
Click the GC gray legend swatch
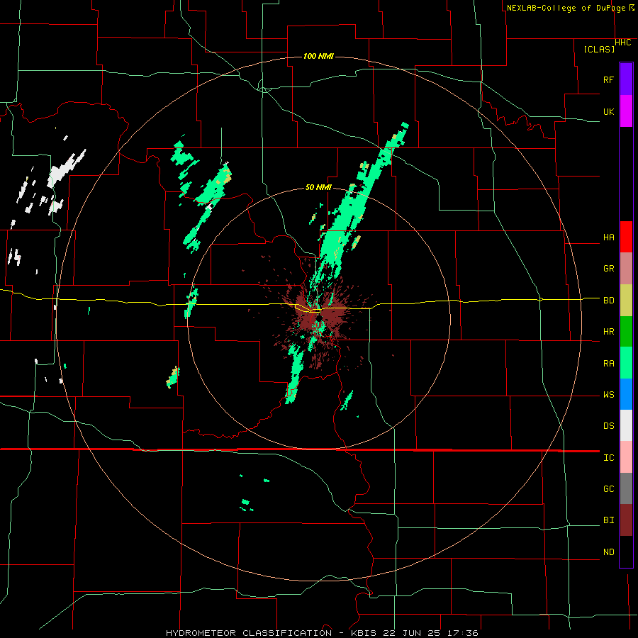(626, 488)
